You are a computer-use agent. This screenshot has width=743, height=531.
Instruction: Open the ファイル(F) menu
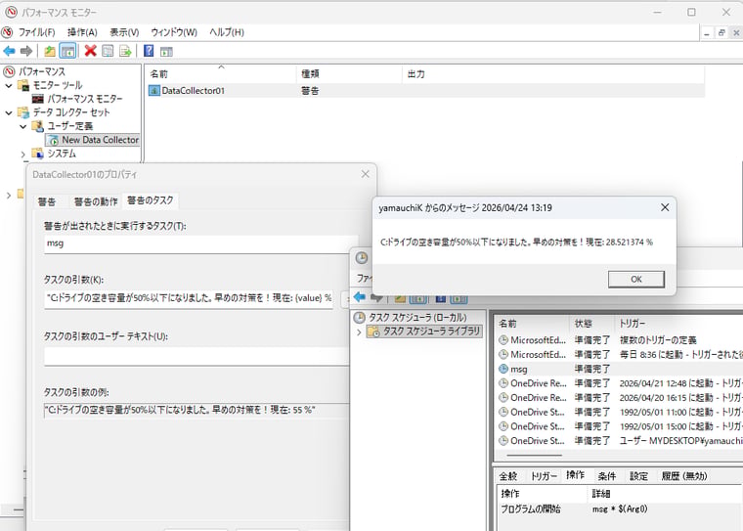[x=36, y=32]
